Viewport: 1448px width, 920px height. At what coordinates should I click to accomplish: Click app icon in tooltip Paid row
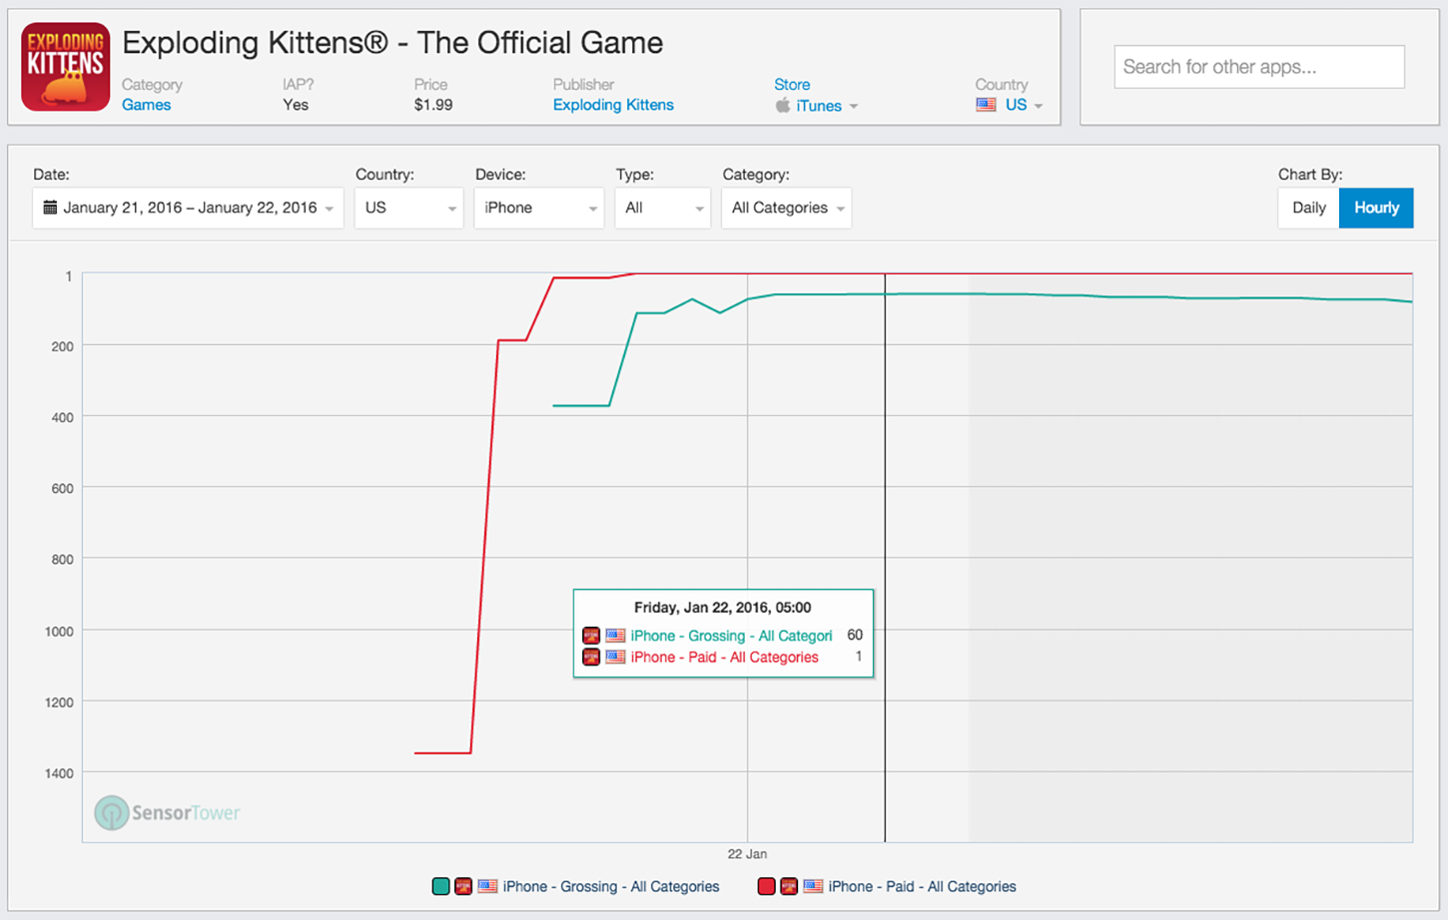(x=591, y=657)
